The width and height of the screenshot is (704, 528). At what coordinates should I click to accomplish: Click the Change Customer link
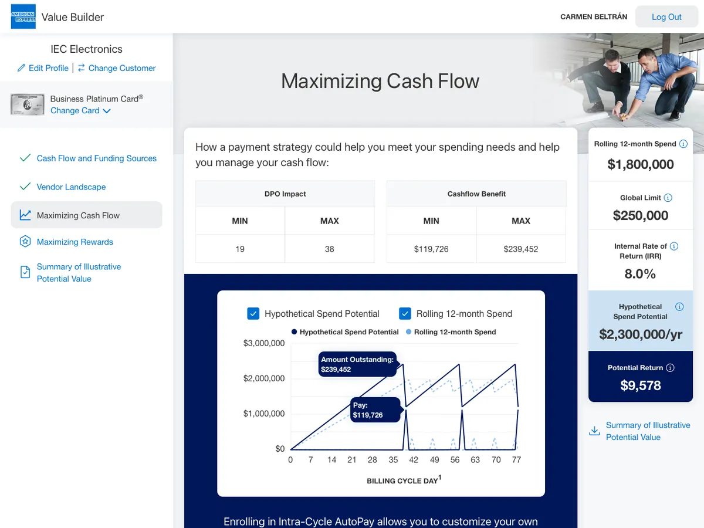pos(122,68)
